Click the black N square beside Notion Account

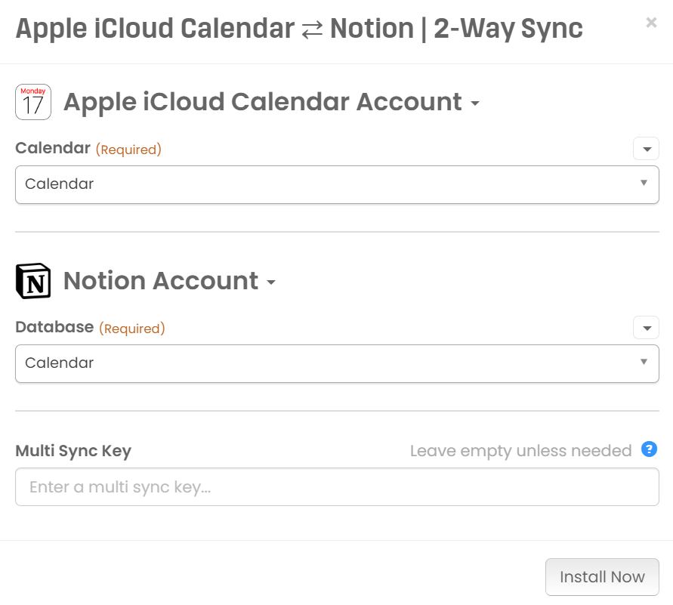(33, 280)
